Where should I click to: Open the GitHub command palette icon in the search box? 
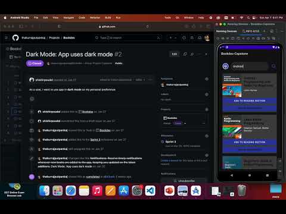(x=158, y=37)
